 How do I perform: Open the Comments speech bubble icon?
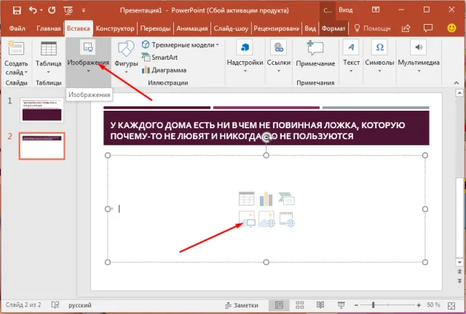point(428,28)
